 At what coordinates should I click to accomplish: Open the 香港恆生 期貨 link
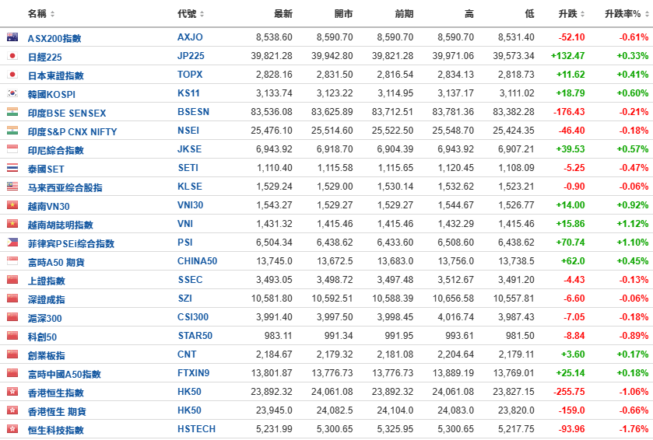point(57,411)
